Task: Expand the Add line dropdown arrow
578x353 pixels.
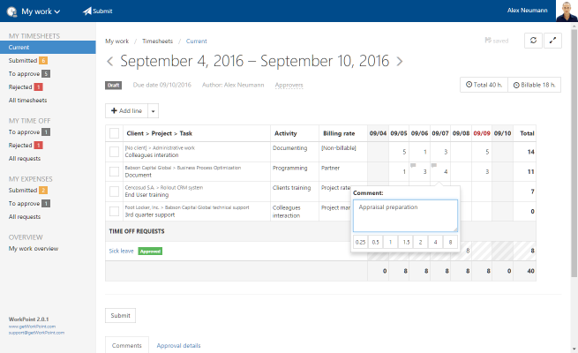Action: (x=154, y=110)
